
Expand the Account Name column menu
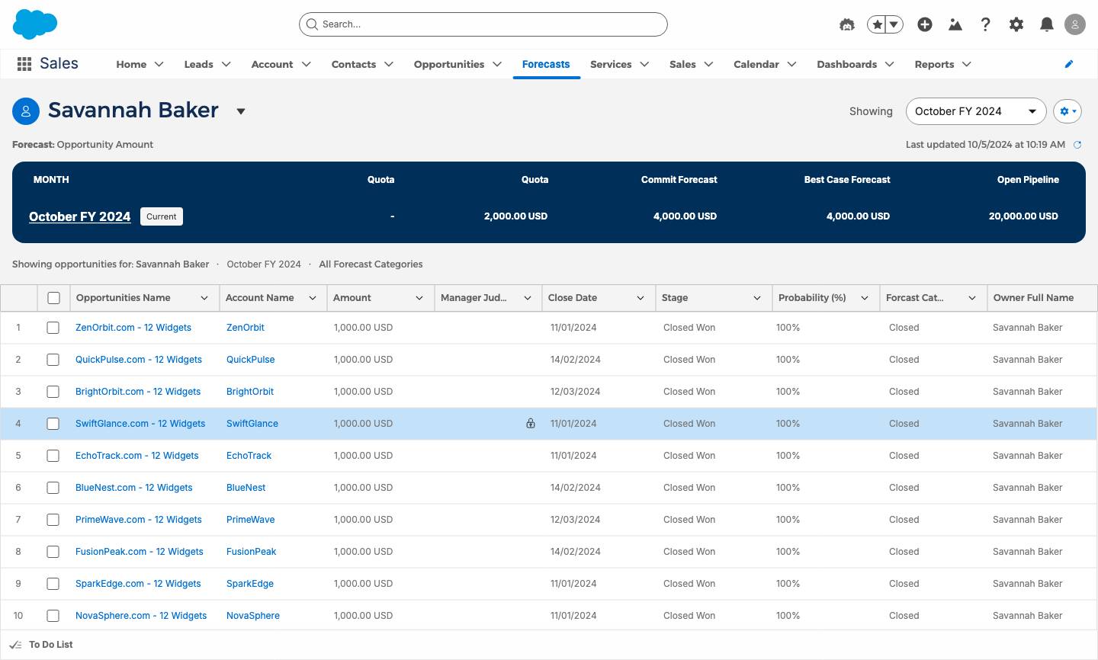click(x=313, y=298)
